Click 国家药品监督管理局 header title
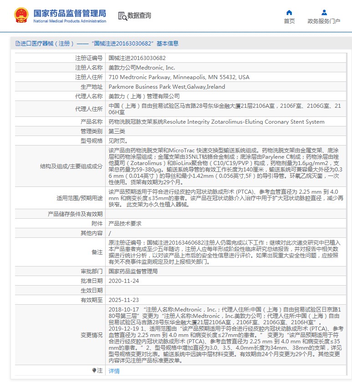Screen dimensions: 352x382 [x=70, y=13]
